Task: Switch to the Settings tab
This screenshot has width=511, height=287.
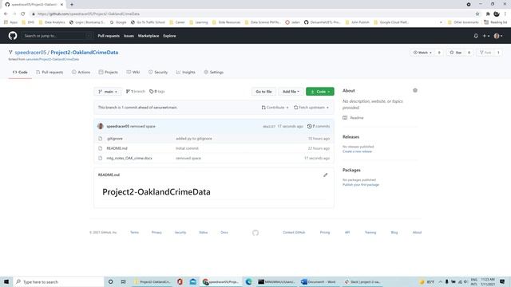Action: (214, 73)
